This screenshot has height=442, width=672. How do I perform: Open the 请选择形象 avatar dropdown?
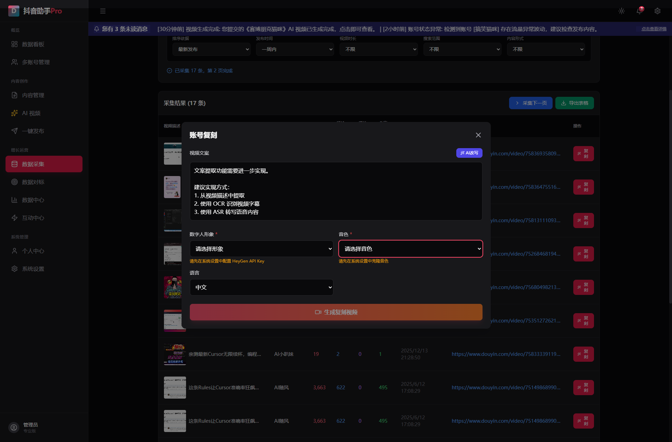point(261,249)
